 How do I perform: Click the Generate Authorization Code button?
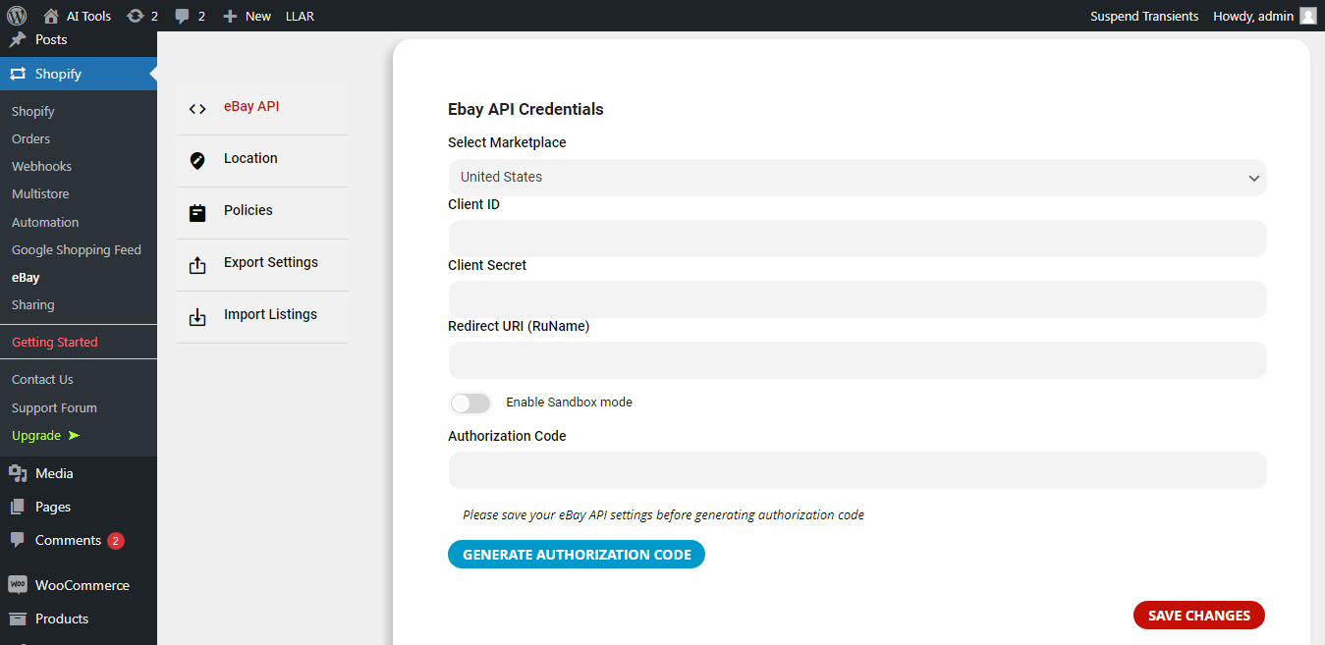577,555
